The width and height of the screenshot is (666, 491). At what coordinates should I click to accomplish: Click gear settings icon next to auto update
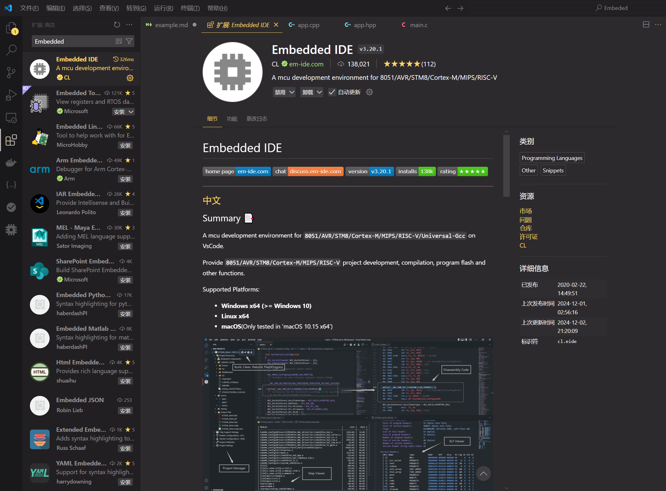[x=369, y=92]
